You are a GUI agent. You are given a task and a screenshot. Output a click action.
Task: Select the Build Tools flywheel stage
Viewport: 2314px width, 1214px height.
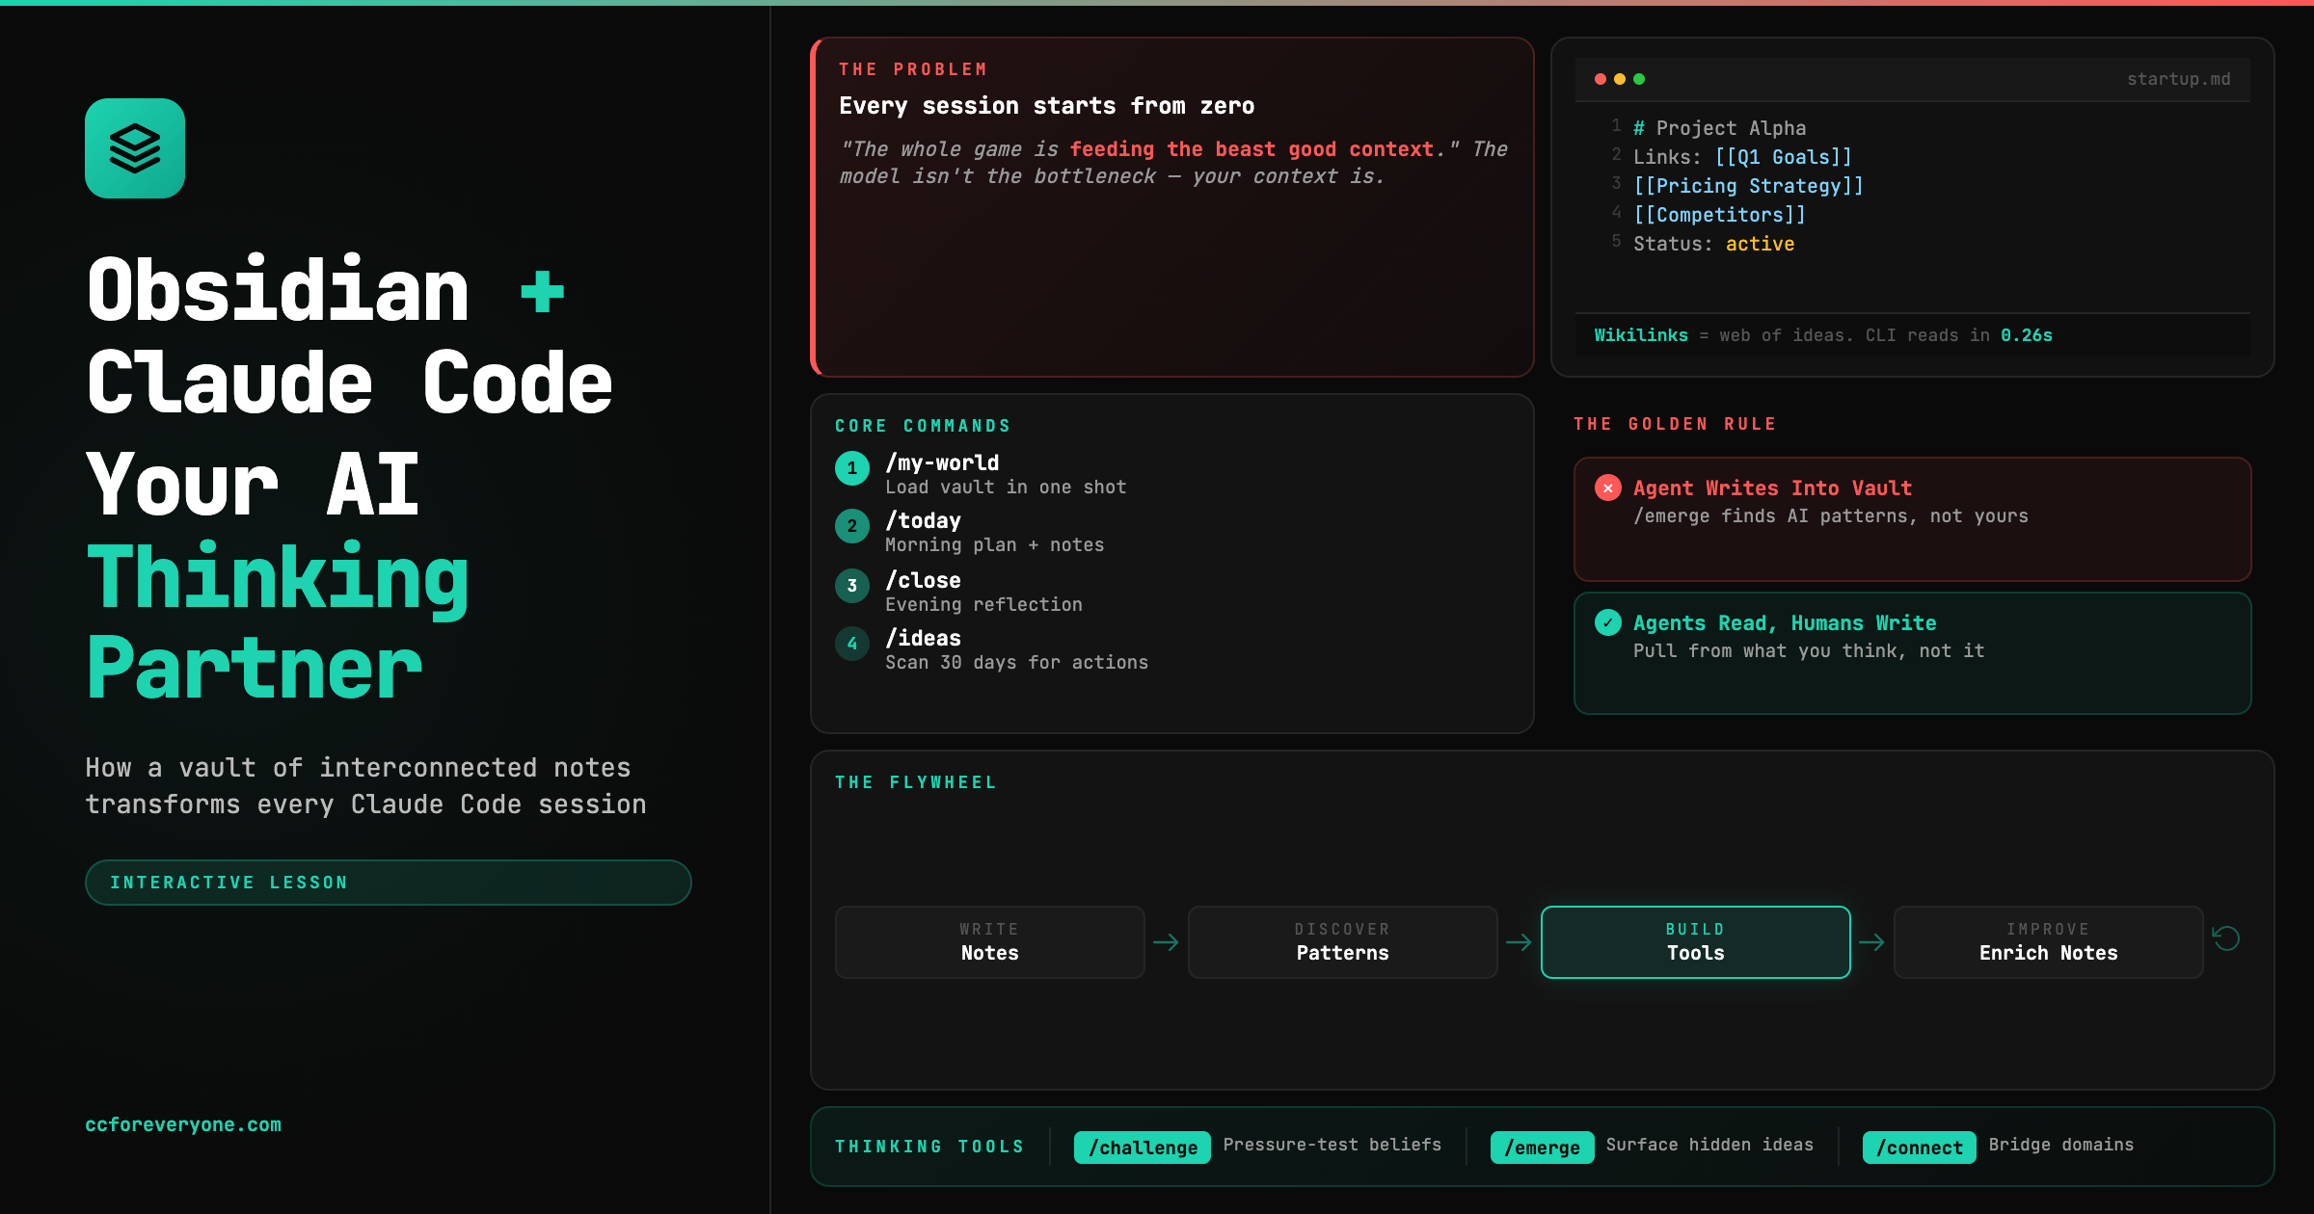click(1695, 941)
